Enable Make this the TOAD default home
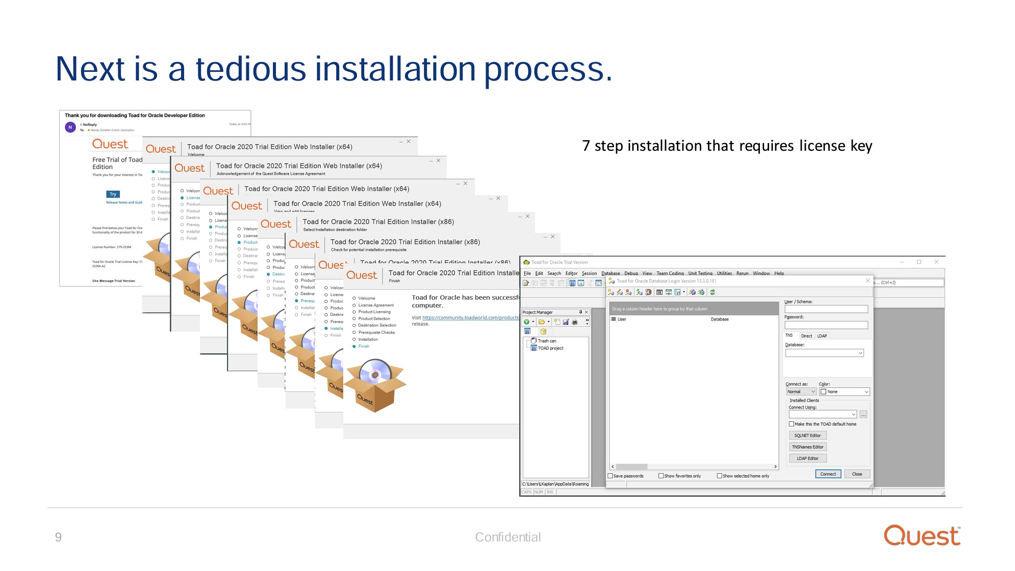The width and height of the screenshot is (1015, 571). point(792,424)
